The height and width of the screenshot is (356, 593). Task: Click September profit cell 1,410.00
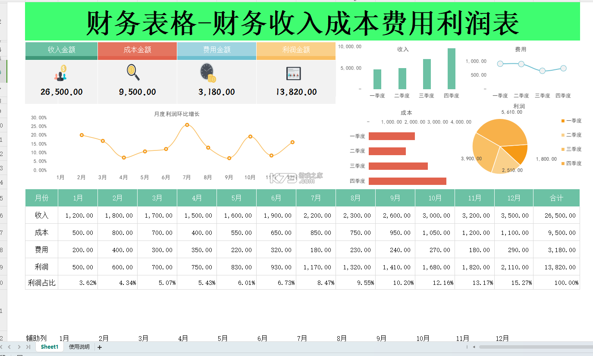pyautogui.click(x=395, y=267)
